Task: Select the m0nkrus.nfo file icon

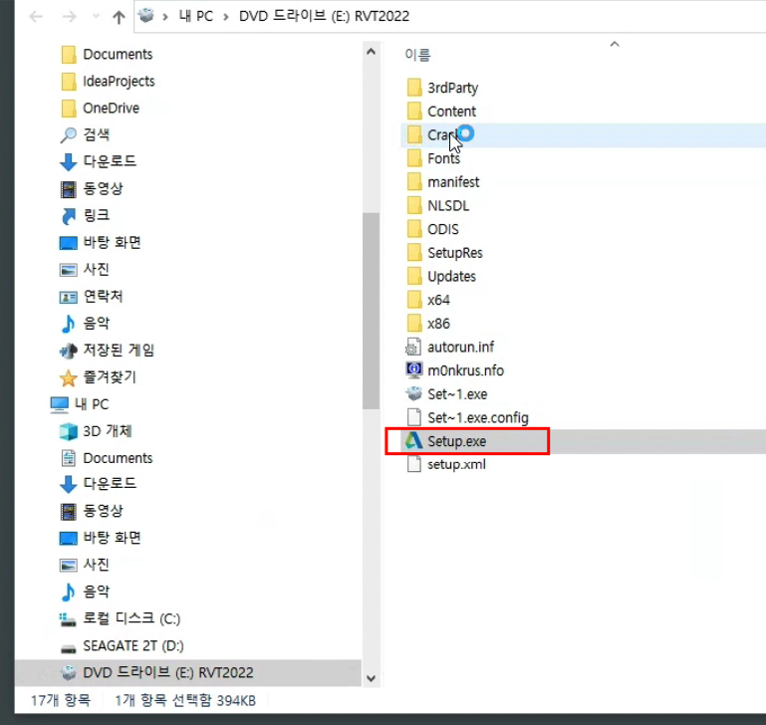Action: [413, 369]
